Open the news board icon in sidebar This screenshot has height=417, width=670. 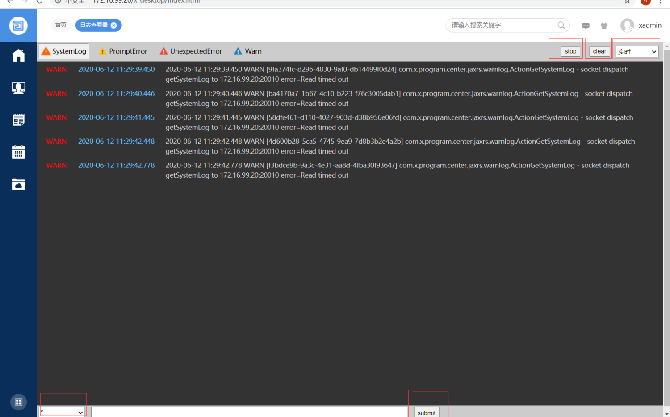(18, 120)
